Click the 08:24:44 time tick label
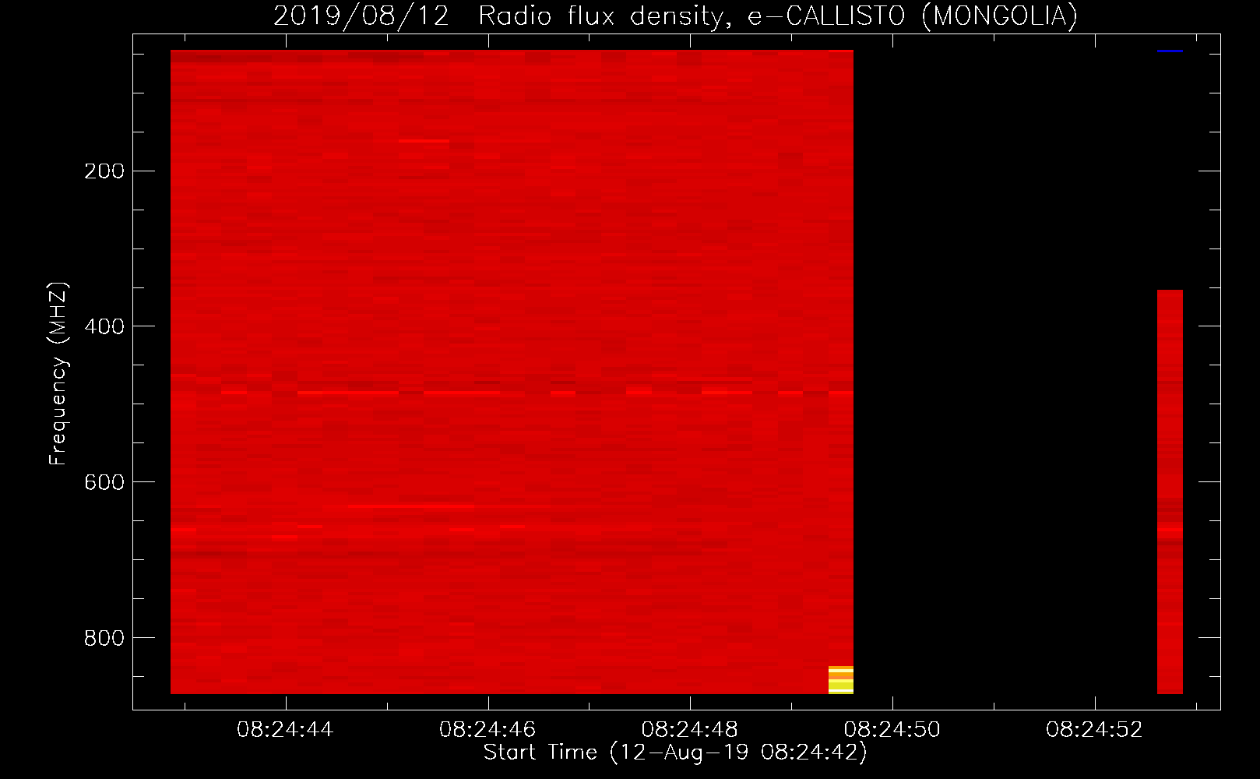Image resolution: width=1260 pixels, height=779 pixels. point(285,730)
